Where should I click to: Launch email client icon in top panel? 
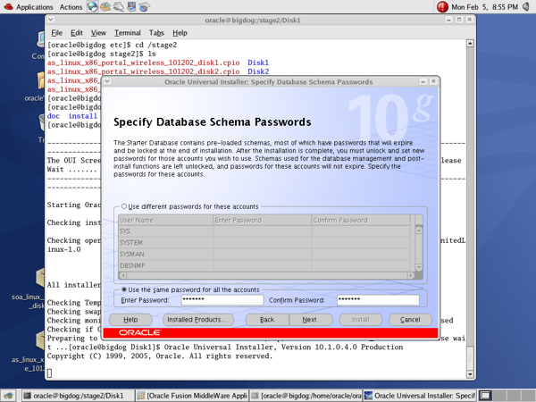click(105, 6)
